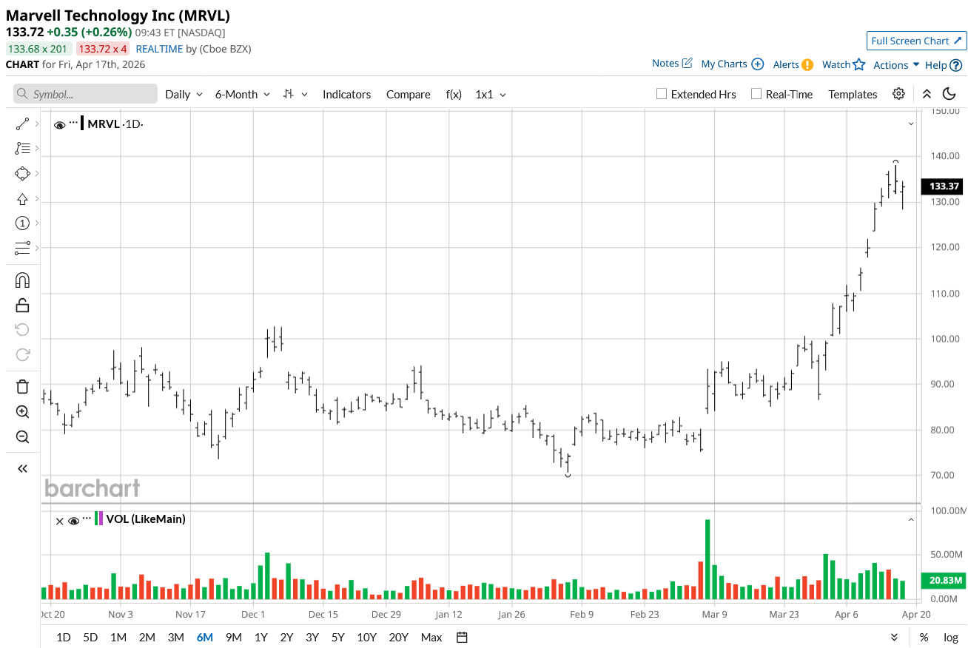This screenshot has height=648, width=968.
Task: Open the Fibonacci retracement tools
Action: (22, 149)
